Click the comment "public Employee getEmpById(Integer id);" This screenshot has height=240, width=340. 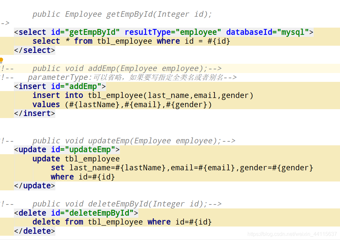pyautogui.click(x=122, y=14)
